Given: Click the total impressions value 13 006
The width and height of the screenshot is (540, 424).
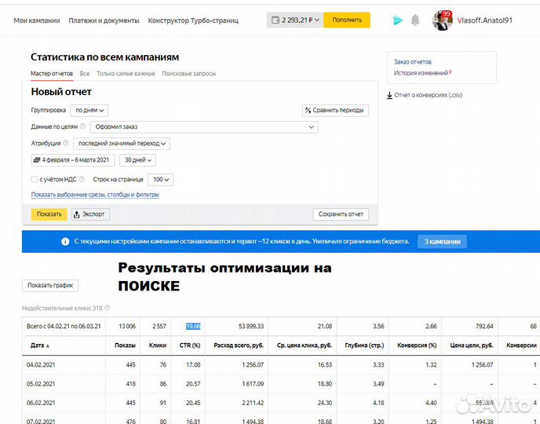Looking at the screenshot, I should point(127,326).
